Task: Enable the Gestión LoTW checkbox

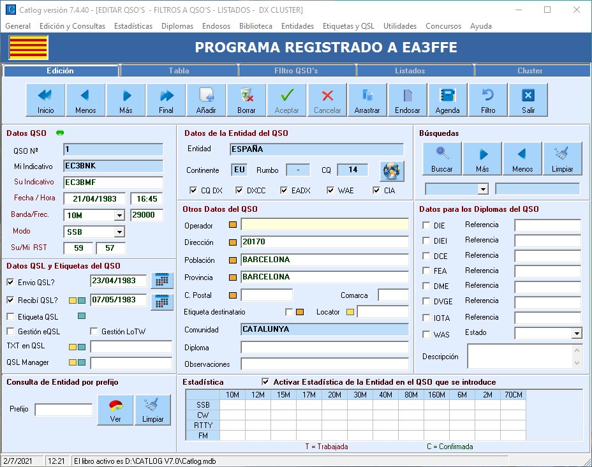Action: pos(94,332)
